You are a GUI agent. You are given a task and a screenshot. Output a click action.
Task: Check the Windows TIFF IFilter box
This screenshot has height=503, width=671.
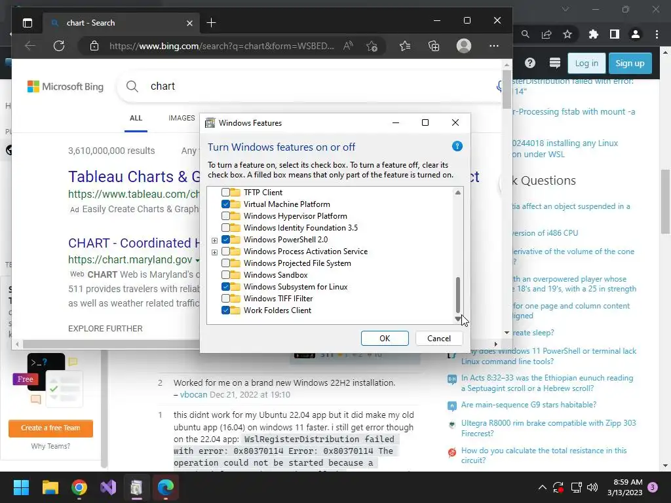point(225,299)
